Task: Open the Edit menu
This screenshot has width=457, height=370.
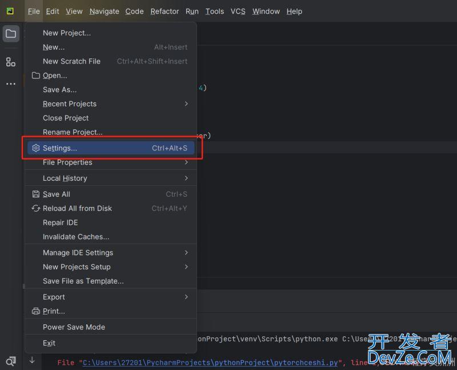Action: click(53, 11)
